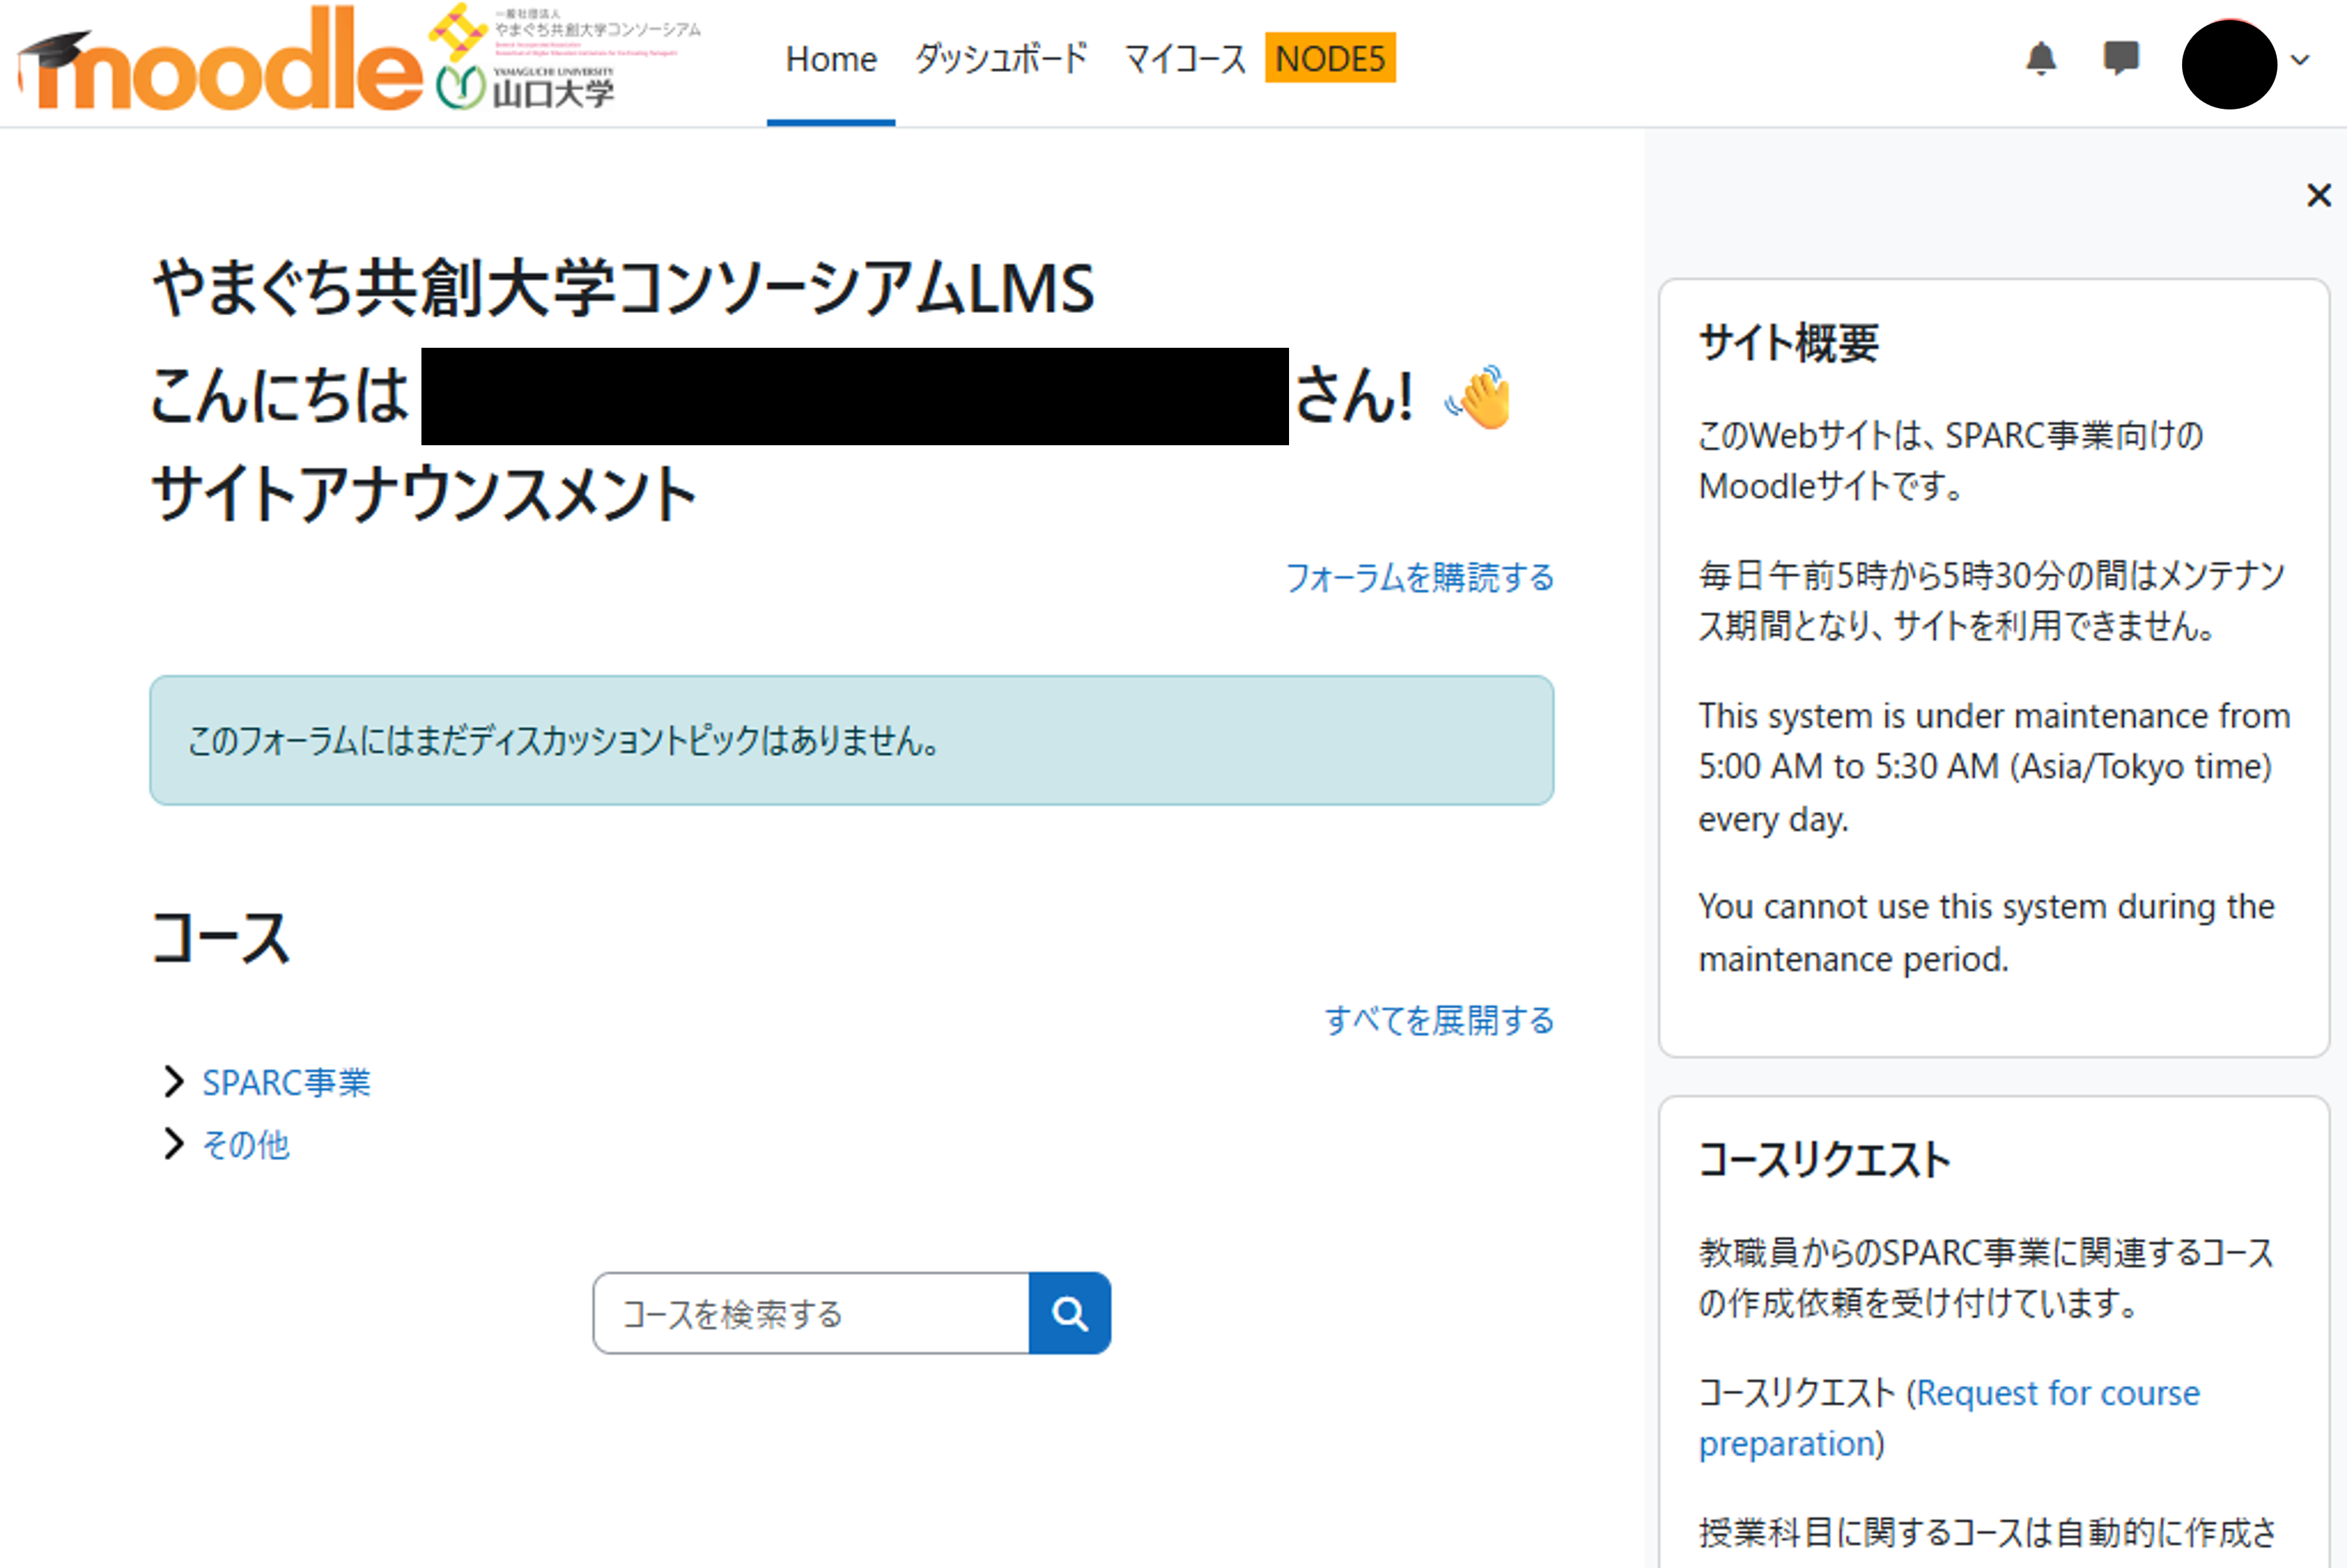This screenshot has height=1568, width=2347.
Task: Click 'You cannot use this system' paragraph
Action: pyautogui.click(x=1987, y=932)
